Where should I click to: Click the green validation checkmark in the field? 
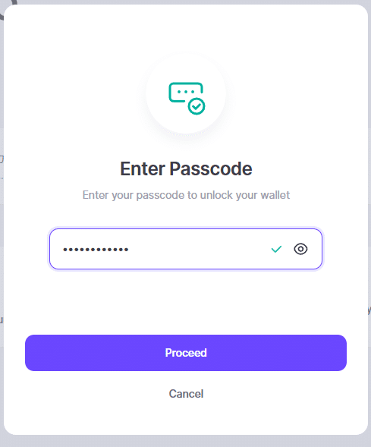point(276,249)
